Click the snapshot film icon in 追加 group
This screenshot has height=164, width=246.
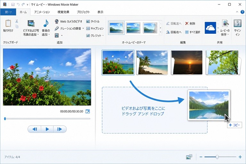[57, 35]
